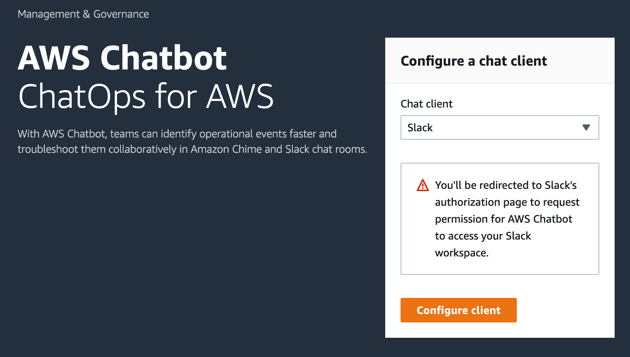Click inside the Slack combo box

tap(480, 128)
